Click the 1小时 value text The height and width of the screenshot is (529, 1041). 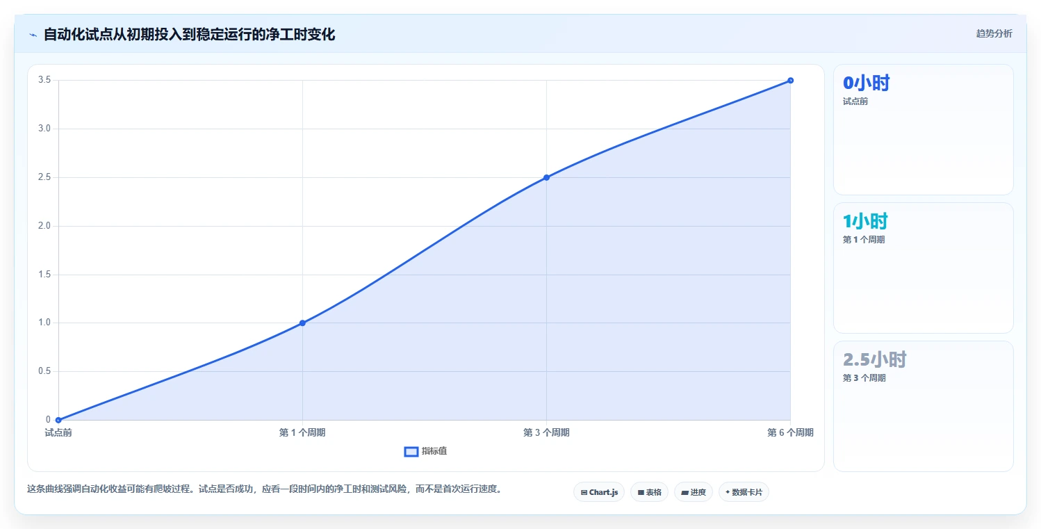pos(865,222)
